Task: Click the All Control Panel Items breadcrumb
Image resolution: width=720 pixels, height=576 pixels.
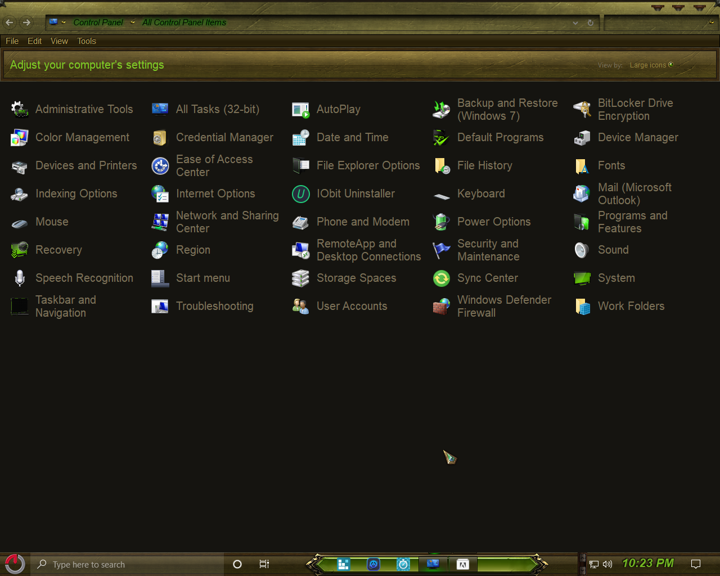Action: pyautogui.click(x=184, y=22)
